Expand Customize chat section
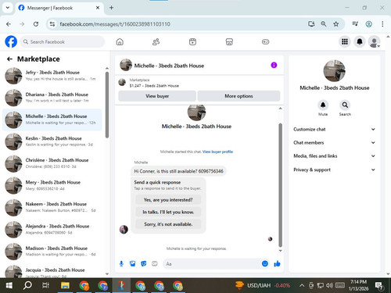This screenshot has height=293, width=391. (334, 129)
